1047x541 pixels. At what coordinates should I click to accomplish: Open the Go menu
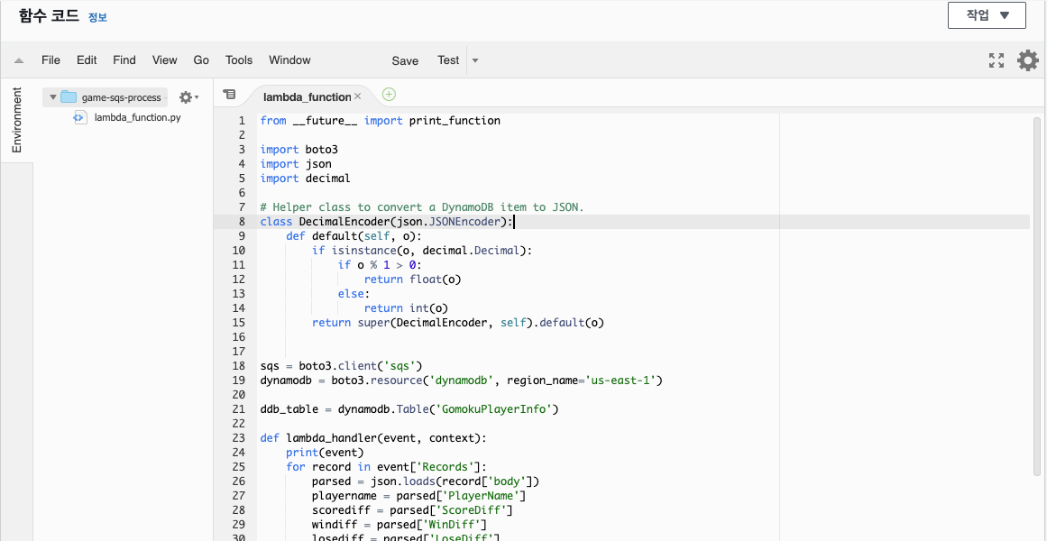pos(201,60)
